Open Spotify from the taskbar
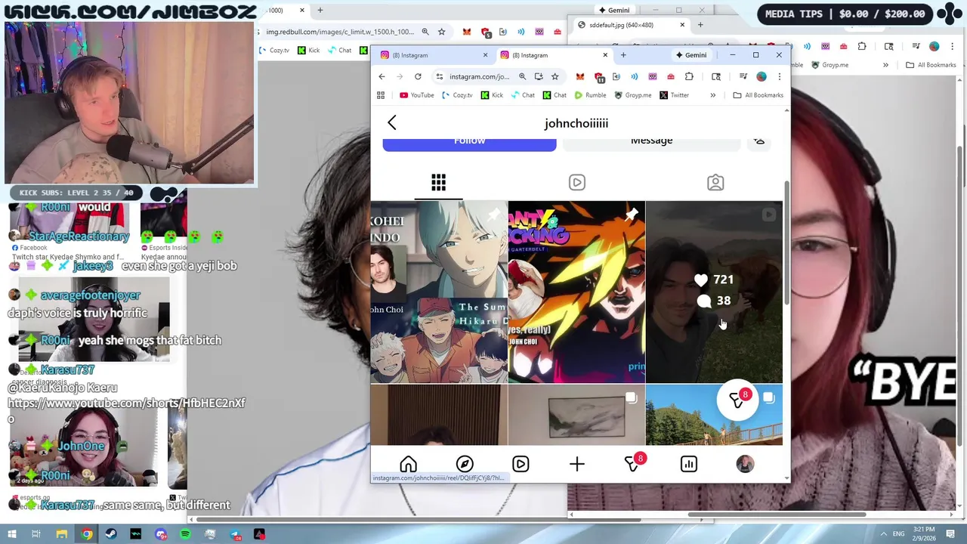Viewport: 967px width, 544px height. [x=185, y=534]
